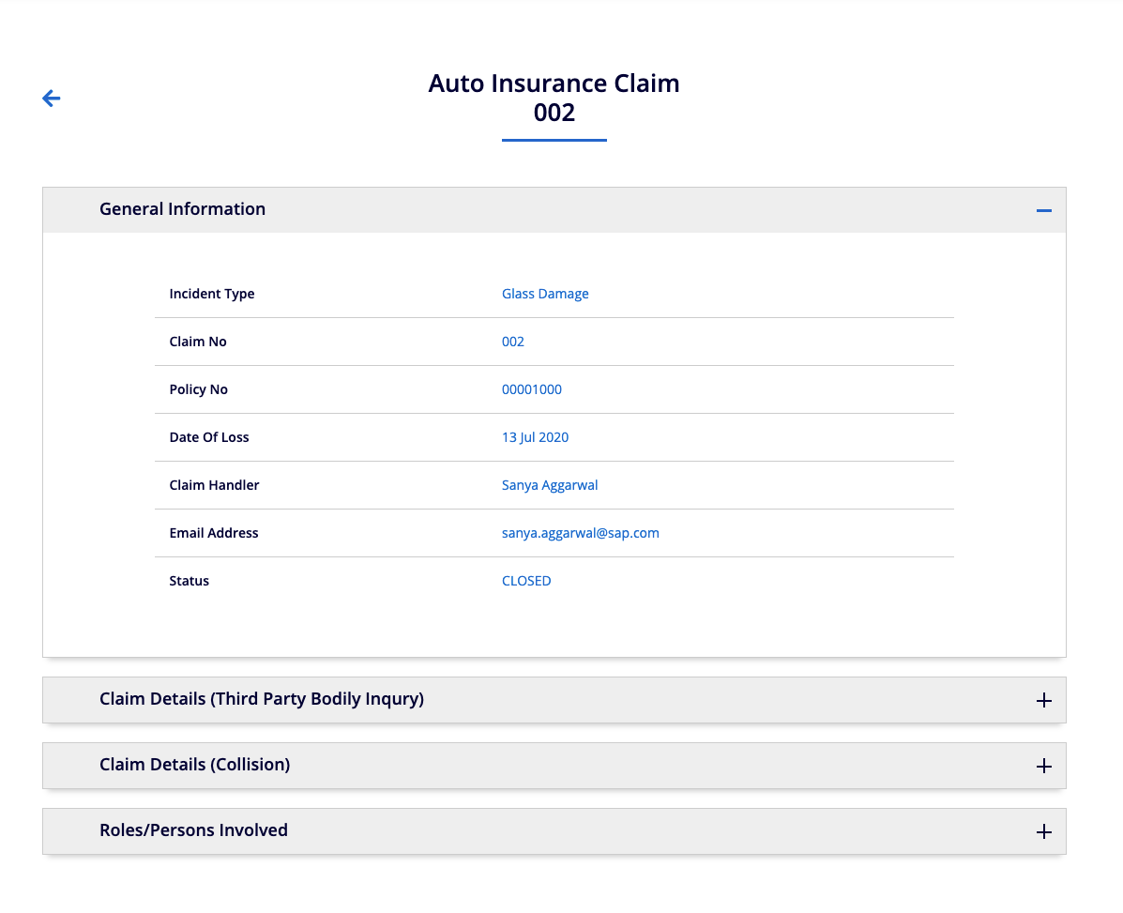
Task: Click policy number 00001000
Action: click(531, 389)
